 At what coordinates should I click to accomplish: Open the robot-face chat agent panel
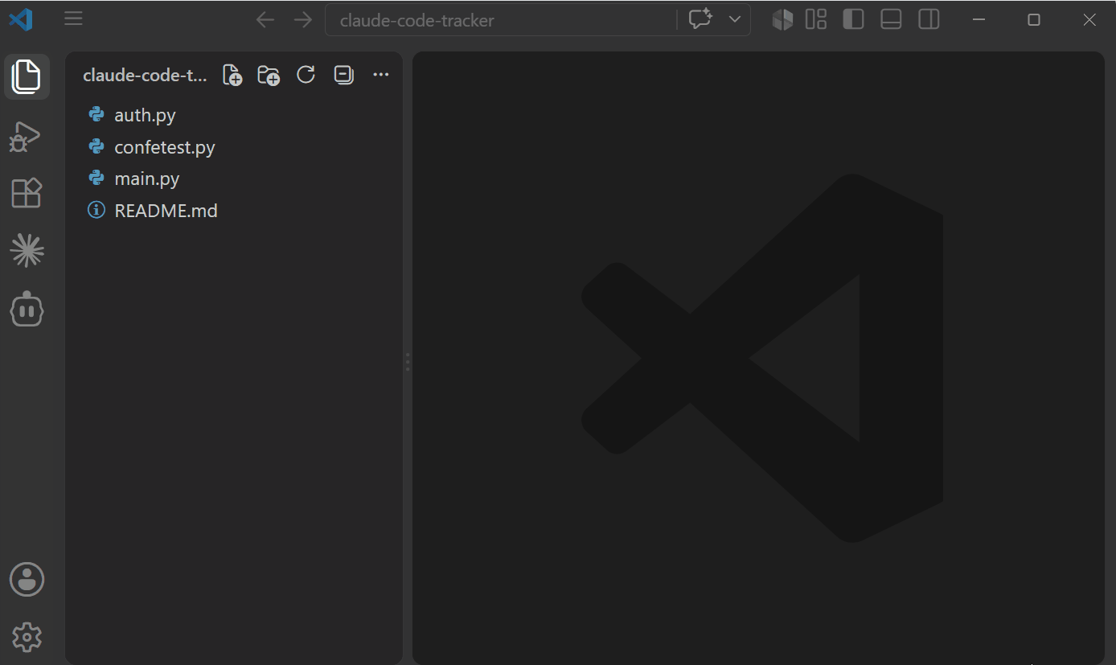coord(27,310)
